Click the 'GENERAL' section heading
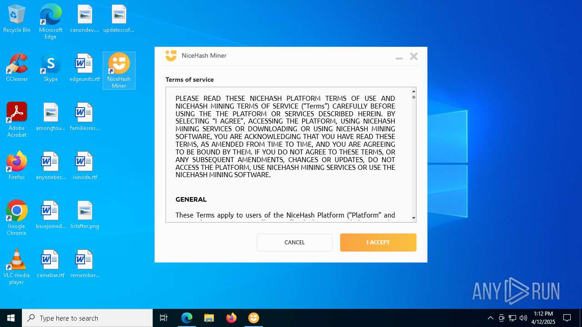 pyautogui.click(x=191, y=199)
